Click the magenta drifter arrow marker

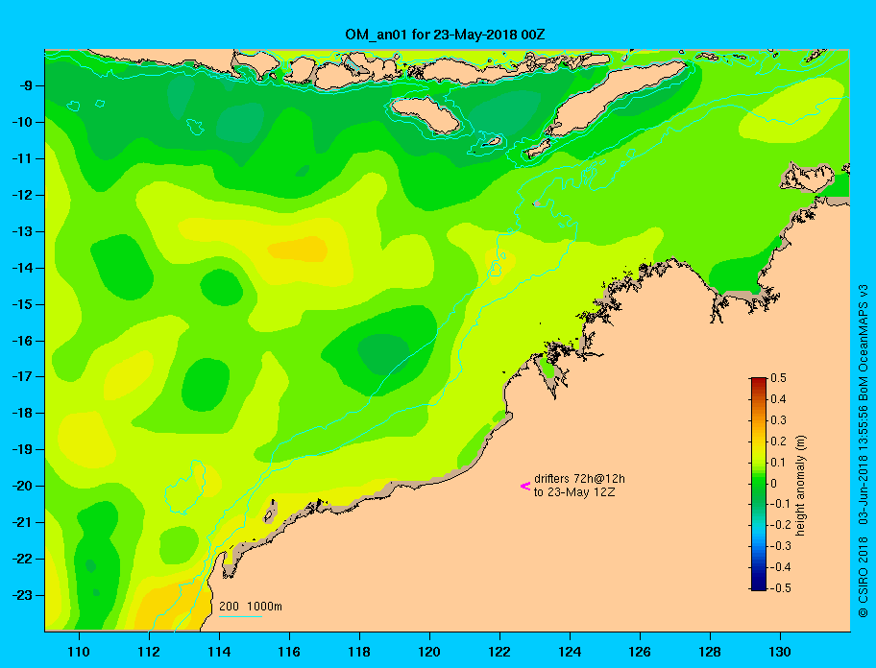tap(525, 486)
